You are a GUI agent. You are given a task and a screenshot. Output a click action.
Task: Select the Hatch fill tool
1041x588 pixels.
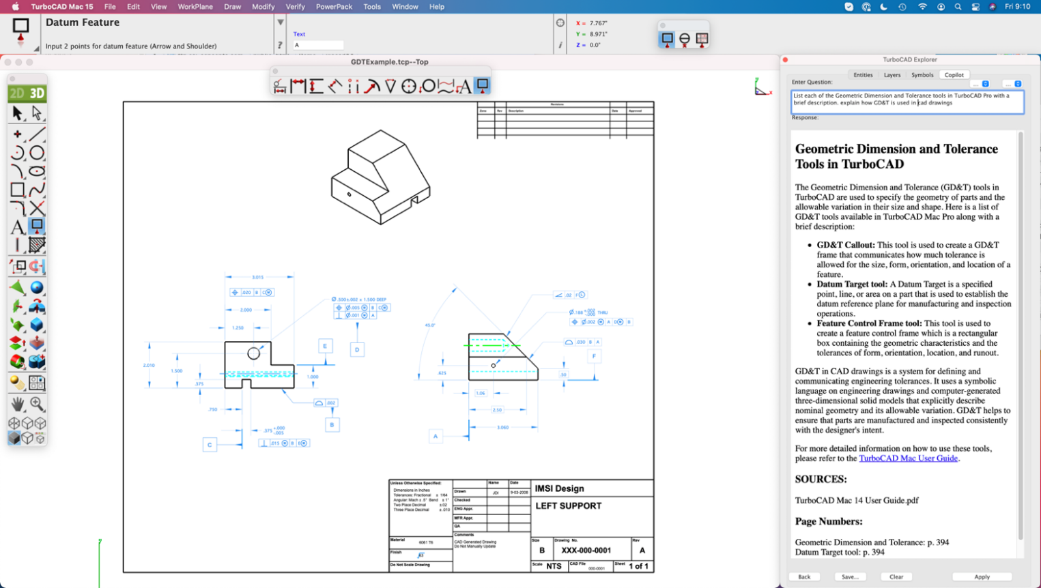(37, 245)
